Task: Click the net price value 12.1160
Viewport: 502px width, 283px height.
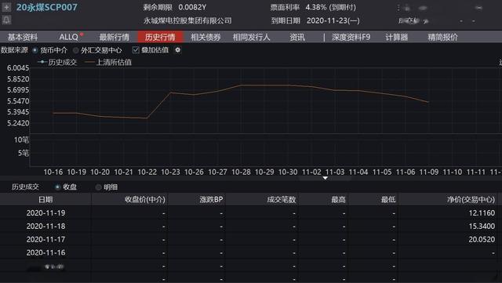Action: pos(482,213)
